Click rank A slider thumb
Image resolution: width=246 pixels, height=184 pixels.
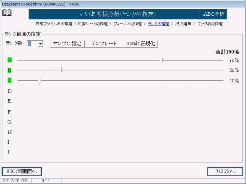[x=162, y=60]
